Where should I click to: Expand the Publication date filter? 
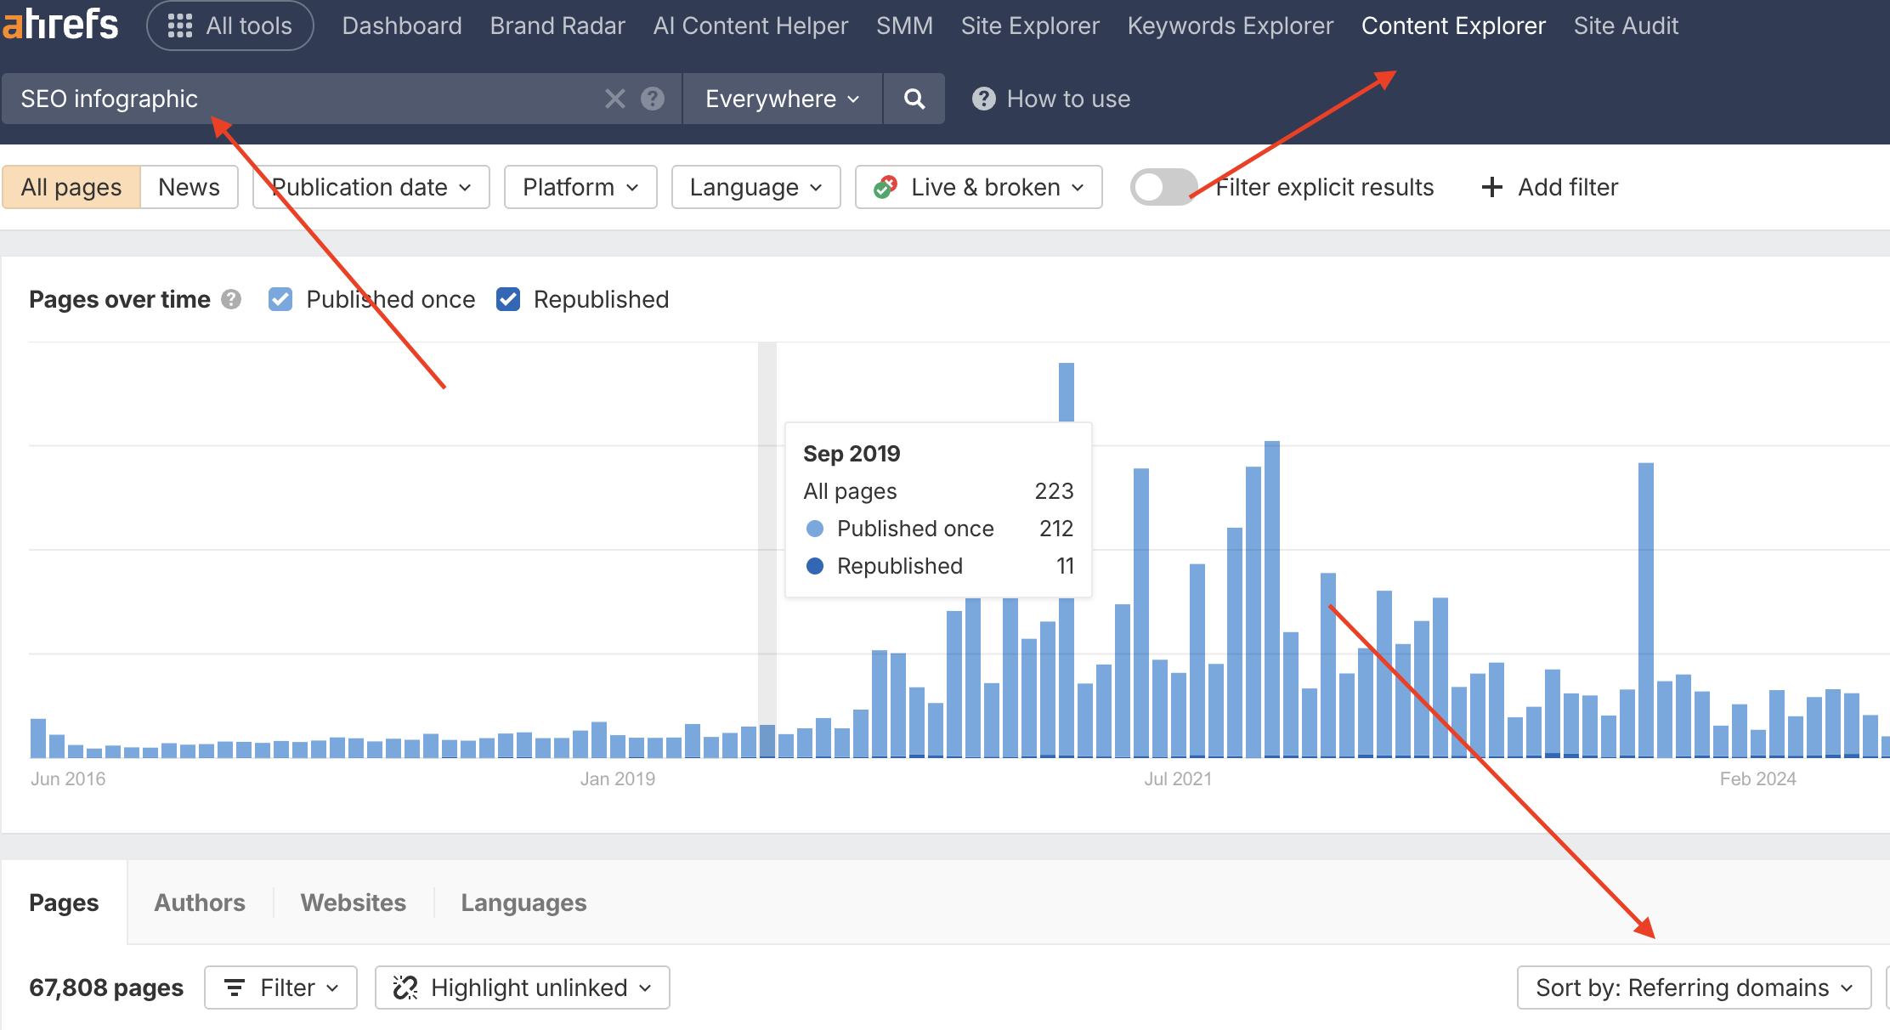tap(371, 187)
